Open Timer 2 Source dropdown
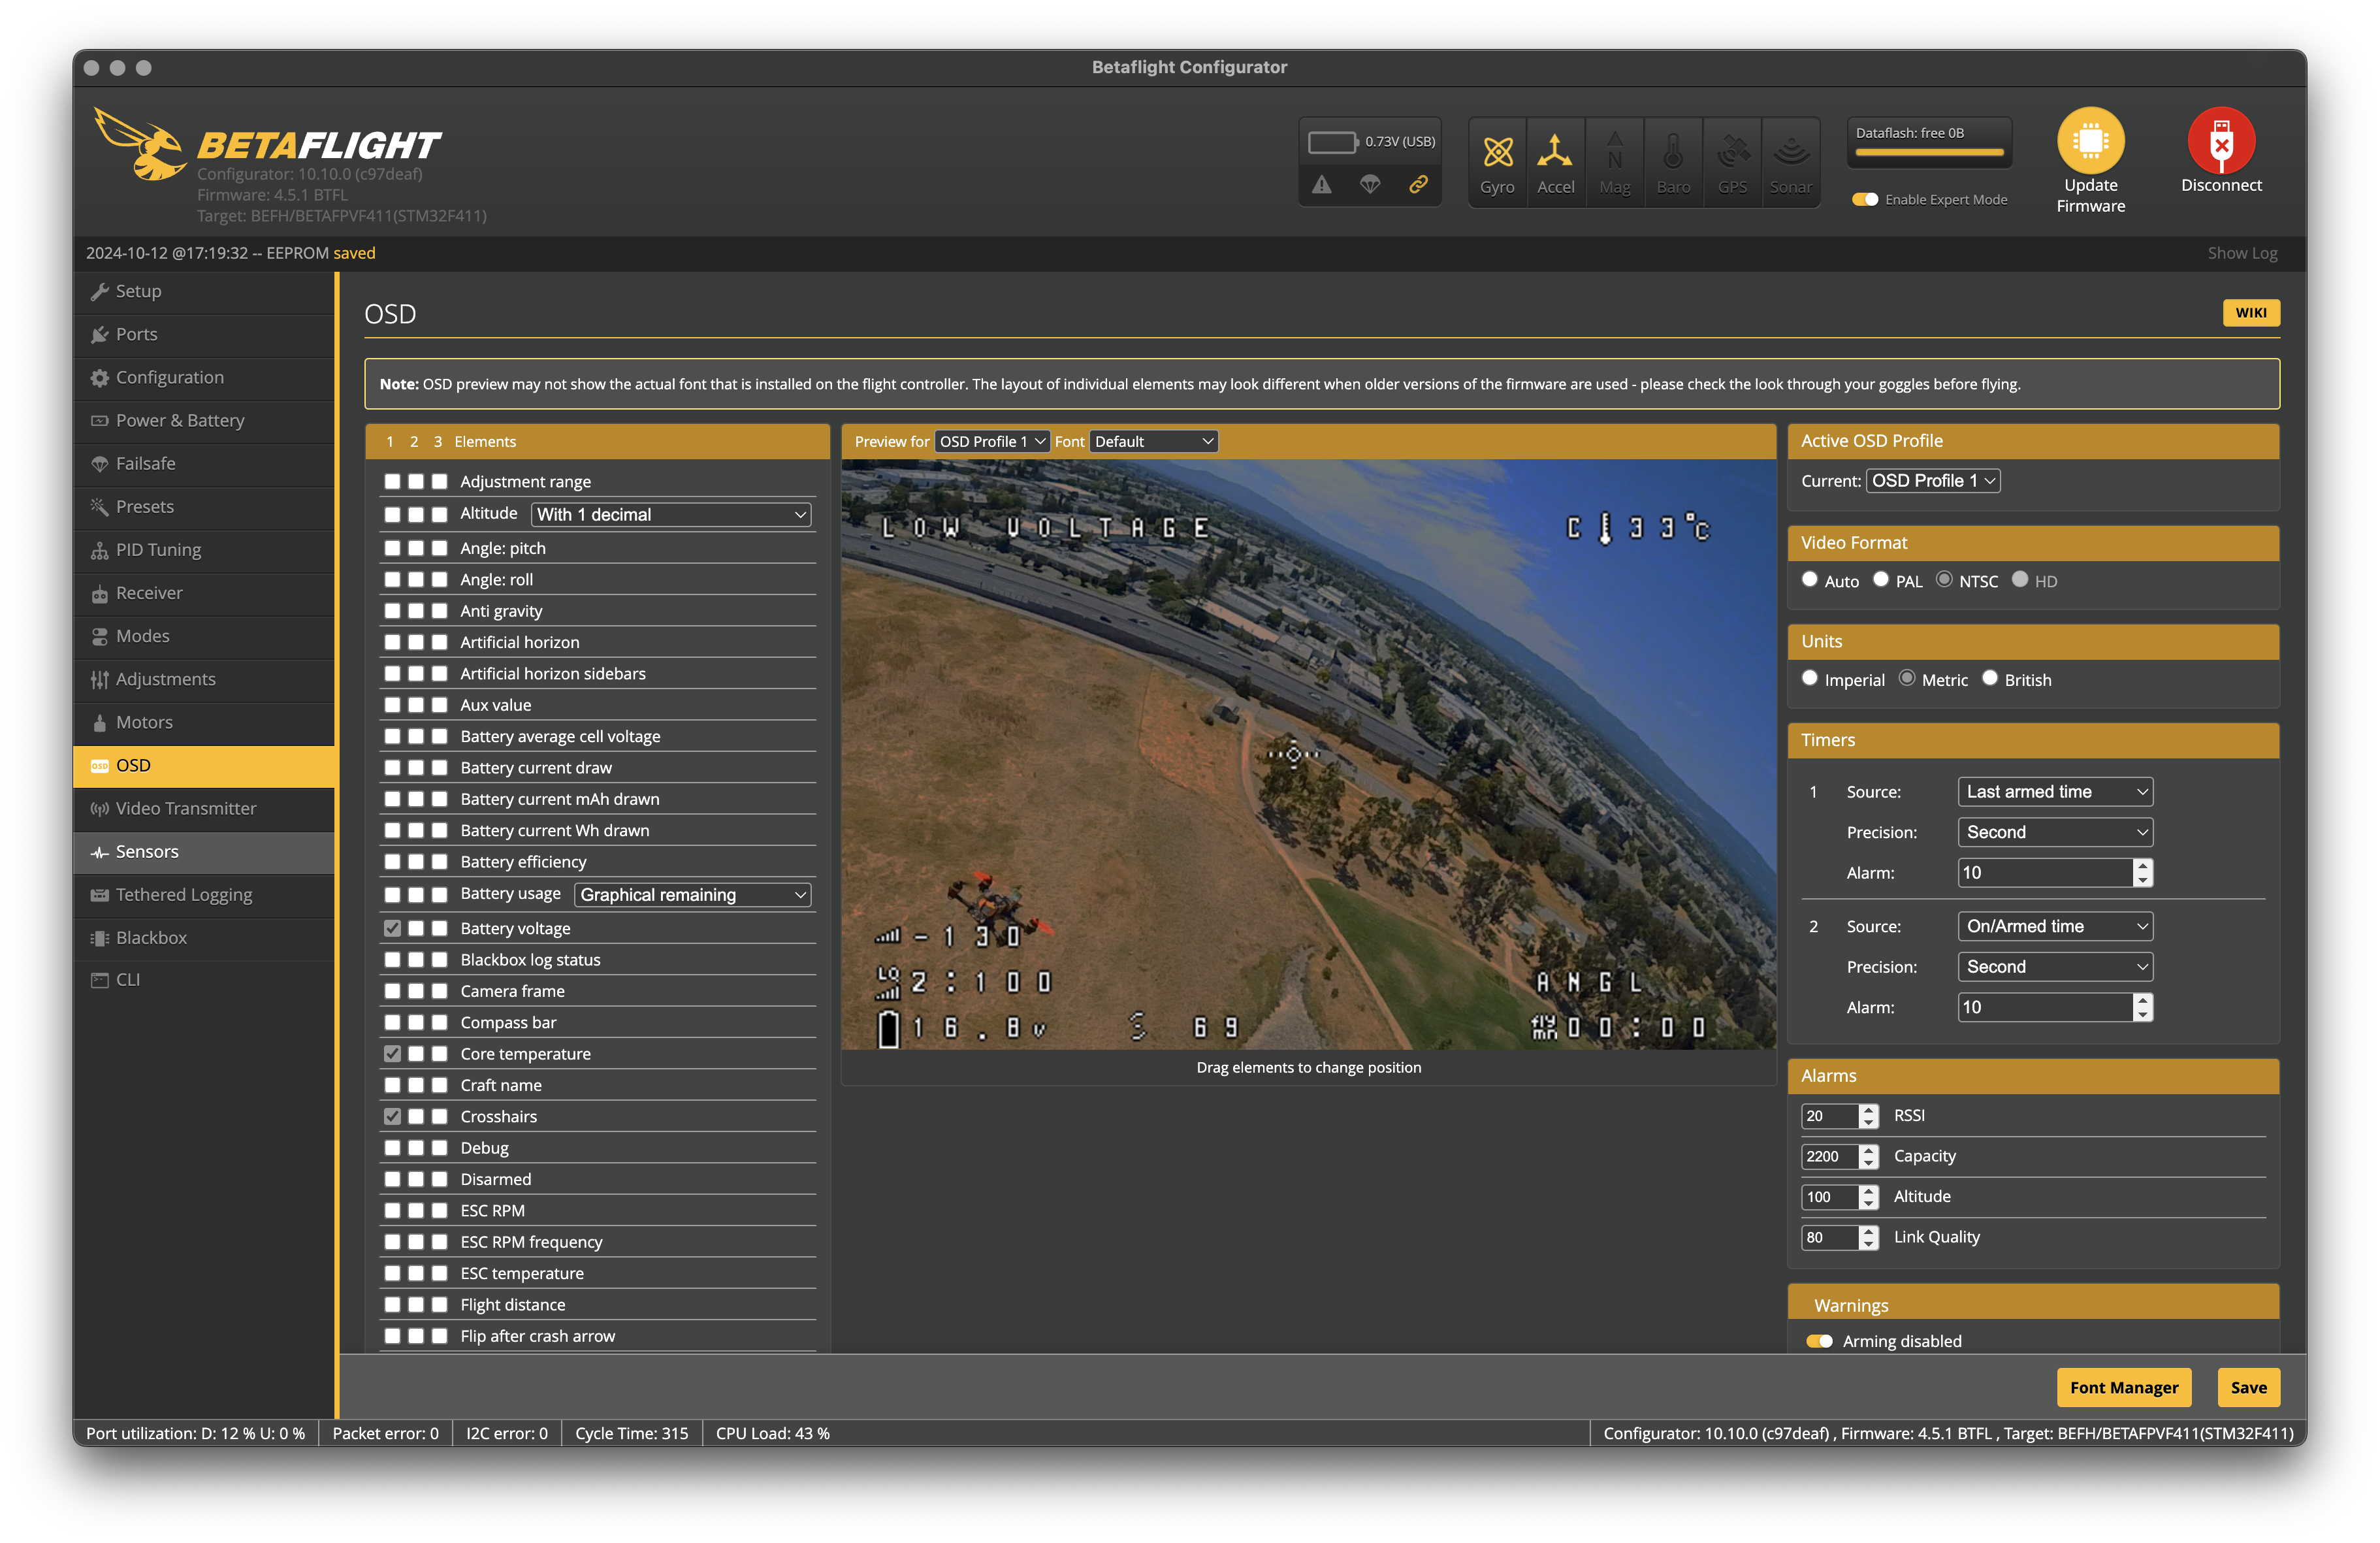 coord(2055,926)
